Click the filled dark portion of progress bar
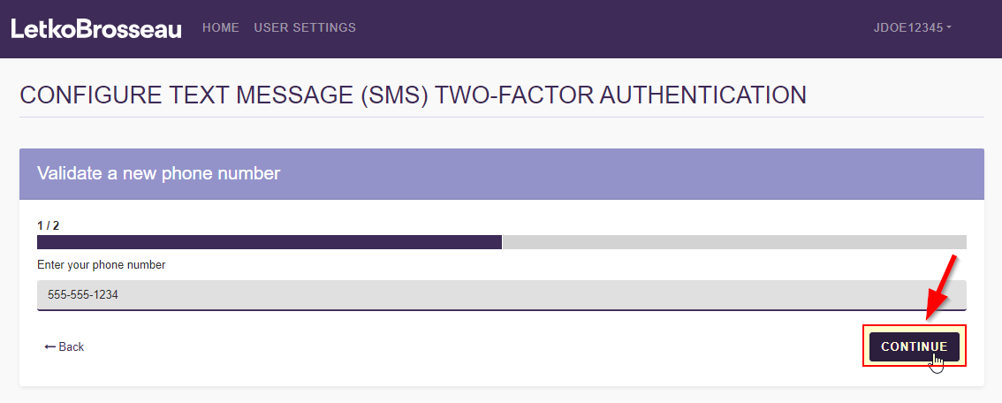The image size is (1002, 403). pyautogui.click(x=269, y=242)
